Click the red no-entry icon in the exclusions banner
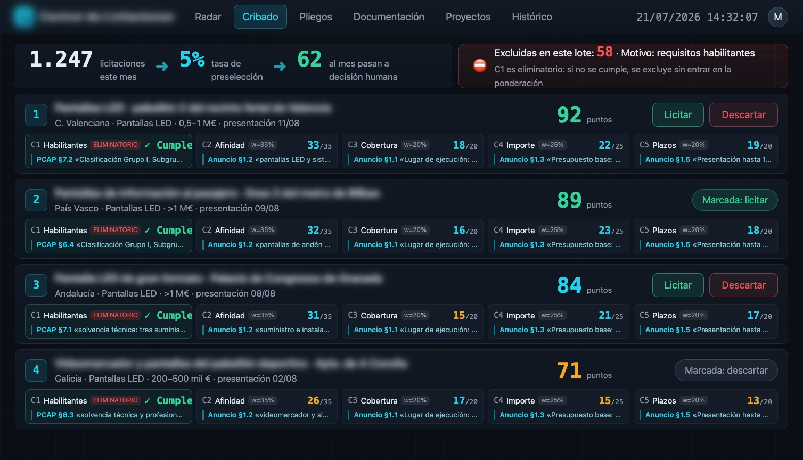 click(x=480, y=65)
